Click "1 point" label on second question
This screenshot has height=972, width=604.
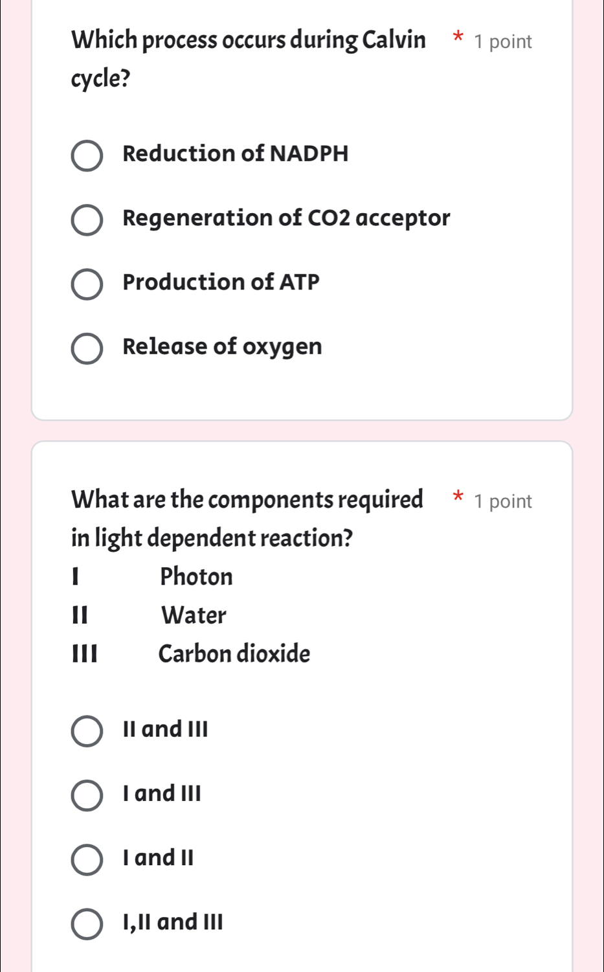[x=504, y=500]
